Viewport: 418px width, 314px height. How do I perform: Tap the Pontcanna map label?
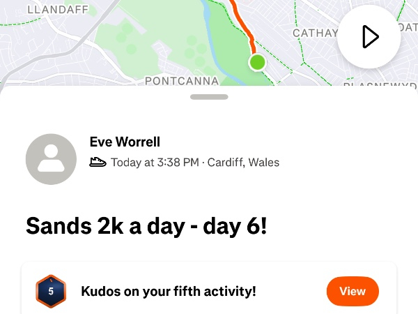[x=182, y=81]
